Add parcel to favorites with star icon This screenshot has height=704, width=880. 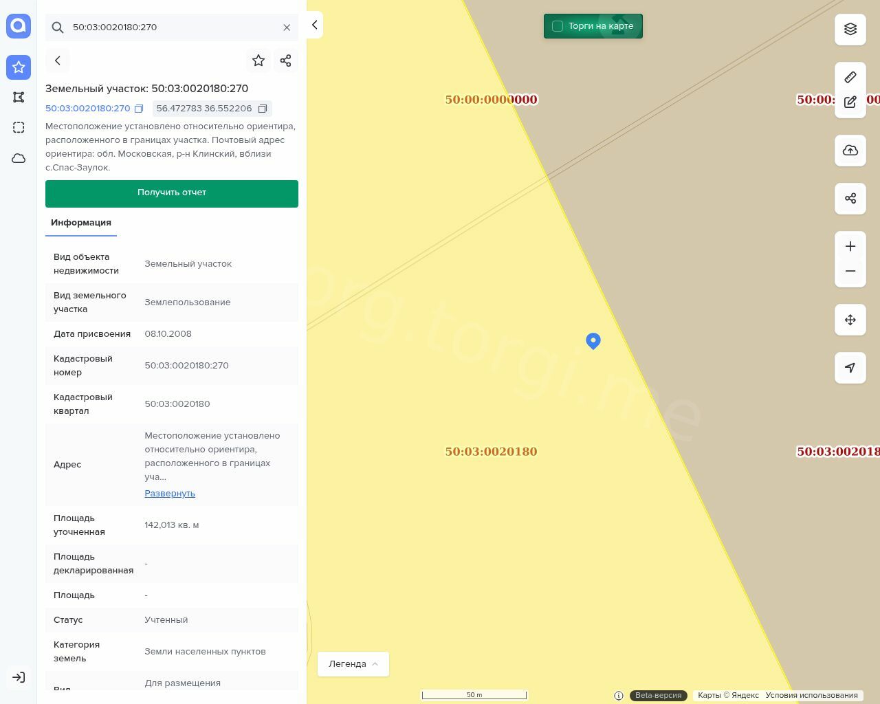point(258,60)
